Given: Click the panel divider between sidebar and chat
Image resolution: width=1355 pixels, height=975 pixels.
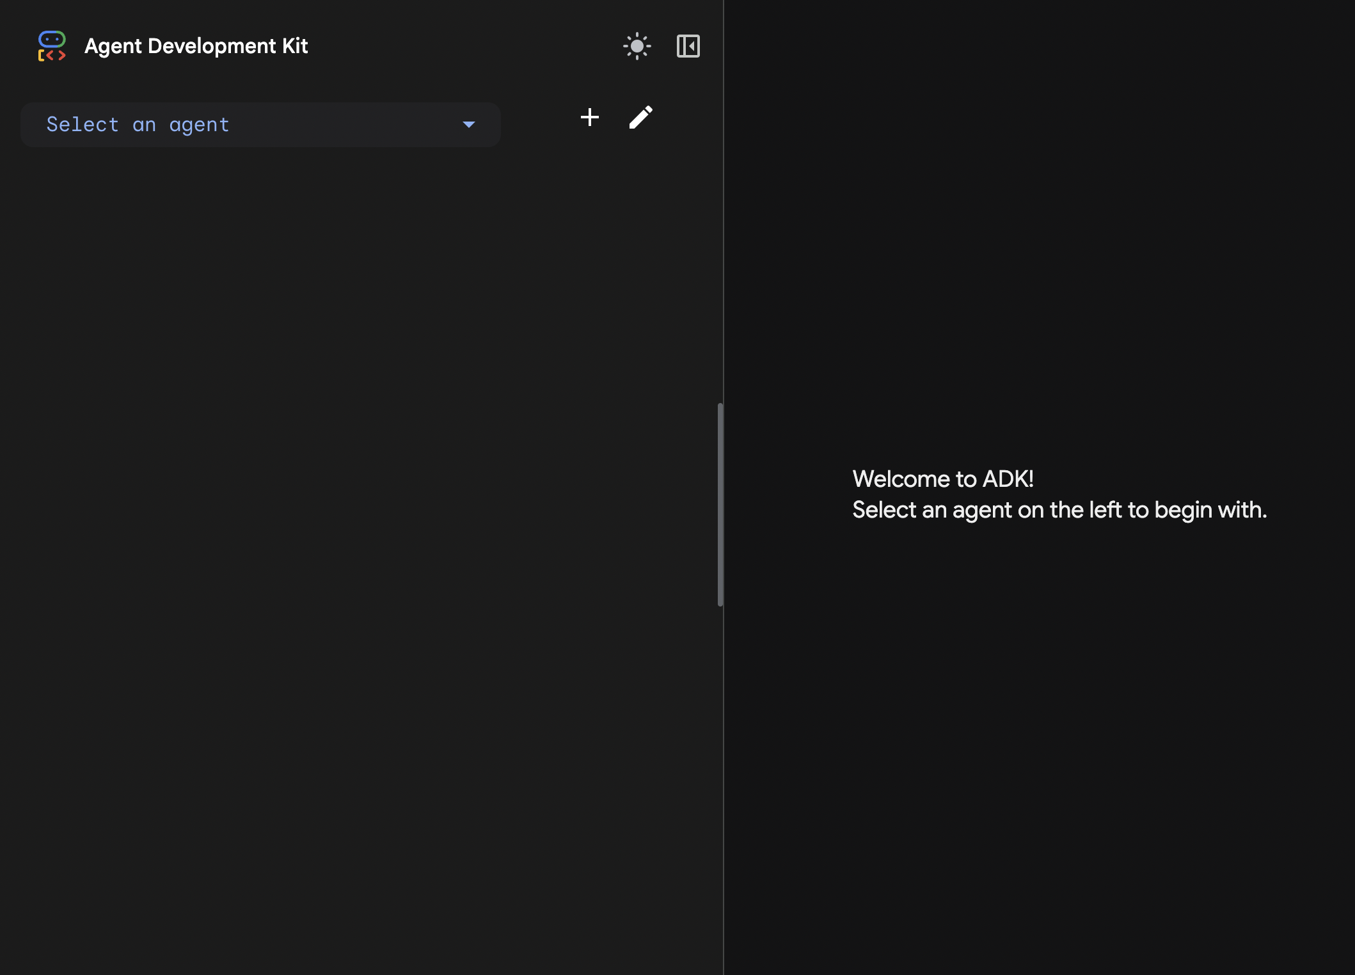Looking at the screenshot, I should pyautogui.click(x=724, y=256).
